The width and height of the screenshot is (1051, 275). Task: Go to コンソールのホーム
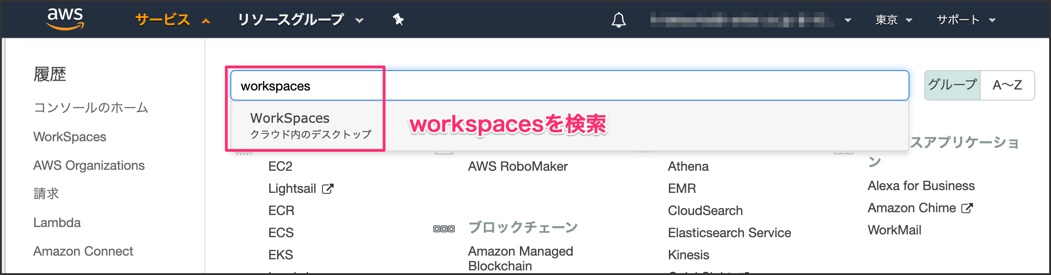pyautogui.click(x=91, y=108)
